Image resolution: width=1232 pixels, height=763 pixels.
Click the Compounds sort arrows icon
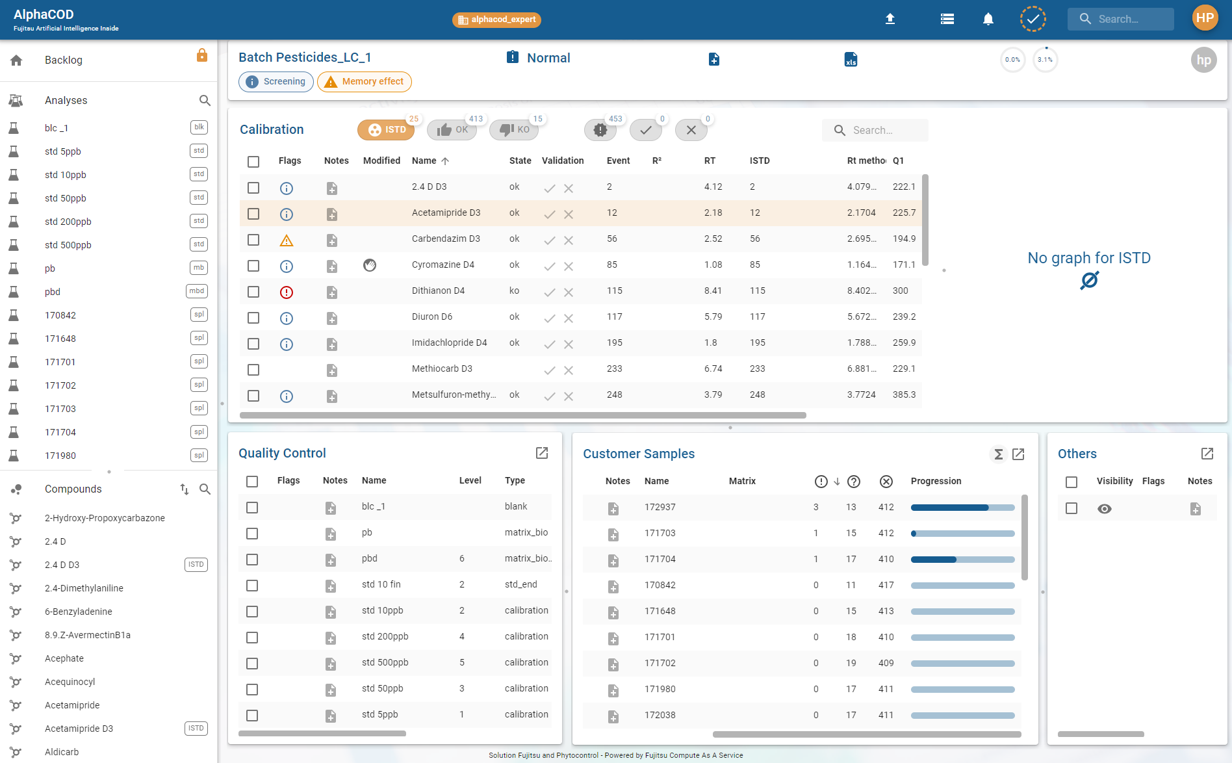click(185, 489)
